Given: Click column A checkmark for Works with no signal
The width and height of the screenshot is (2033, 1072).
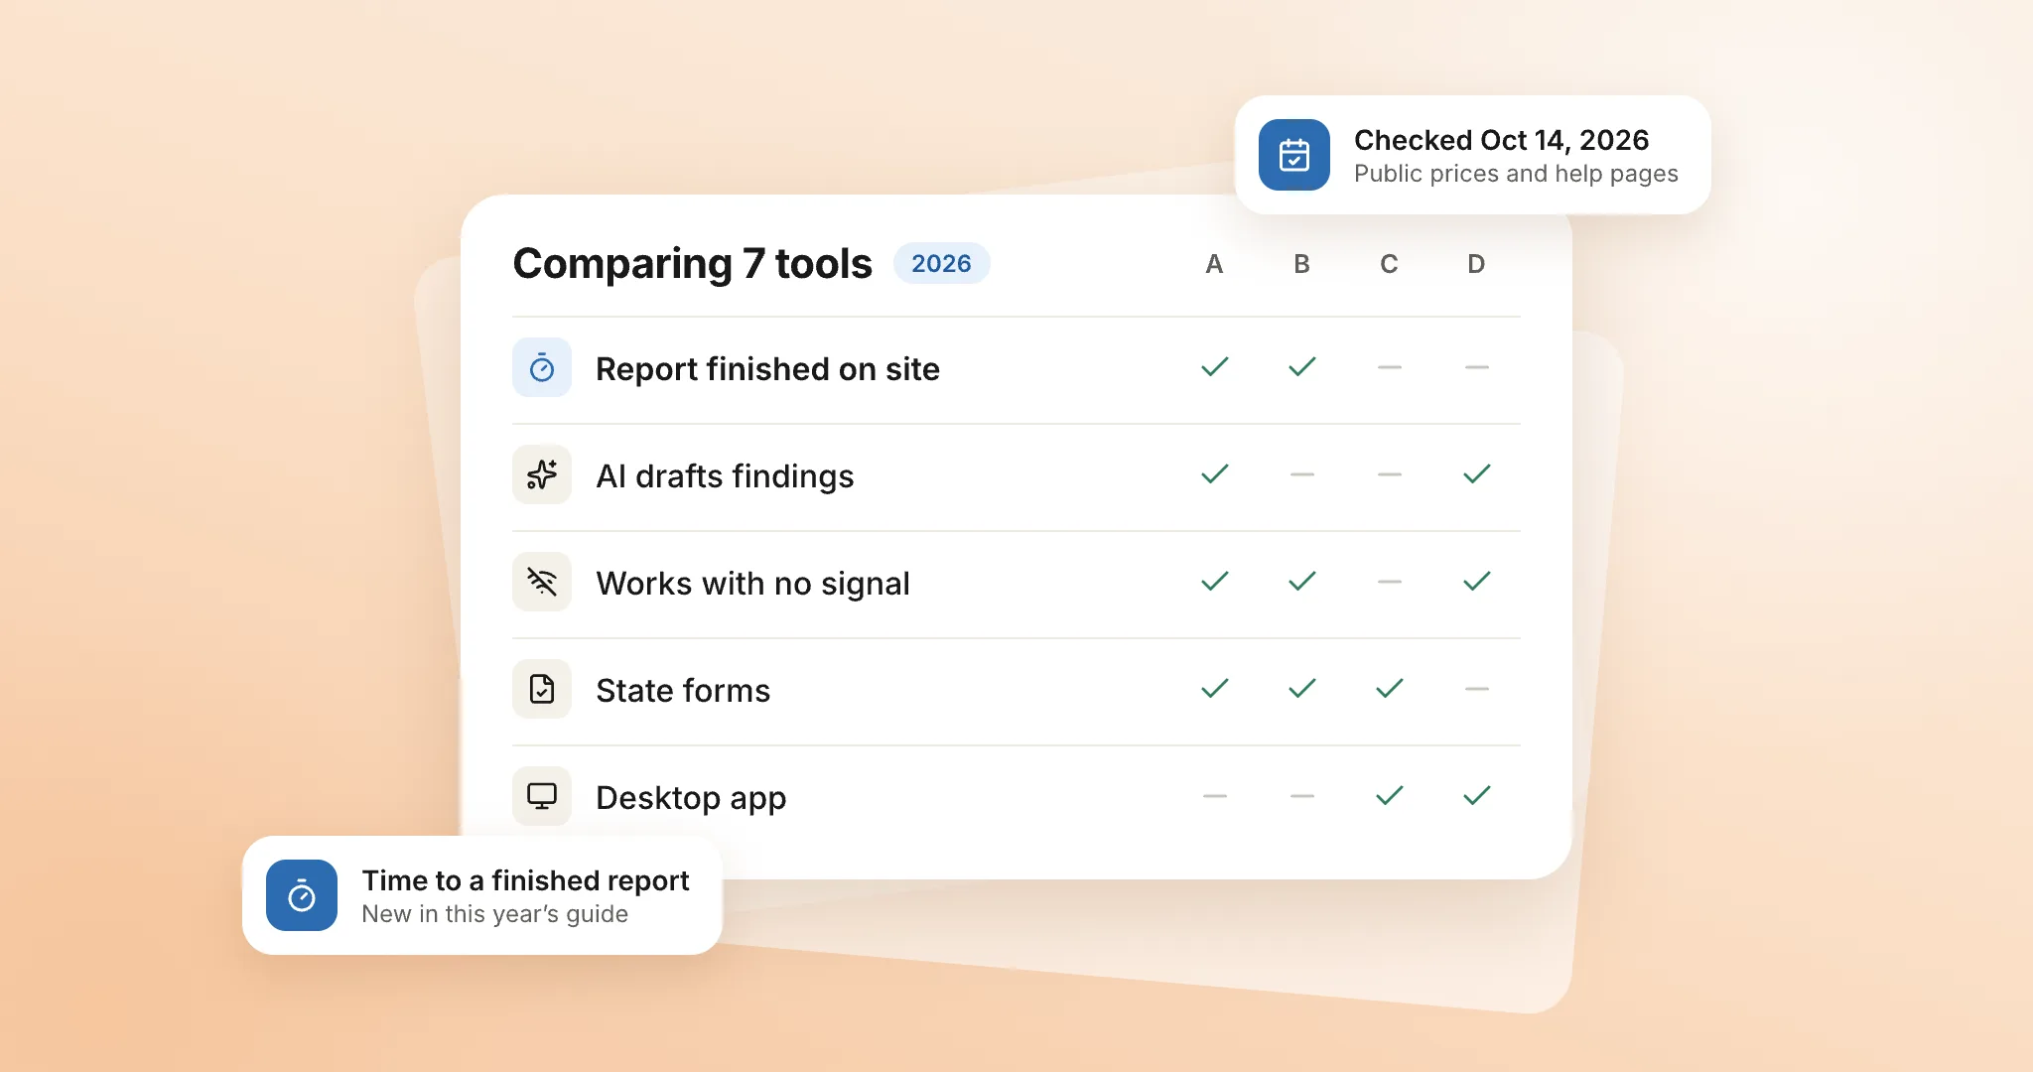Looking at the screenshot, I should click(1215, 582).
